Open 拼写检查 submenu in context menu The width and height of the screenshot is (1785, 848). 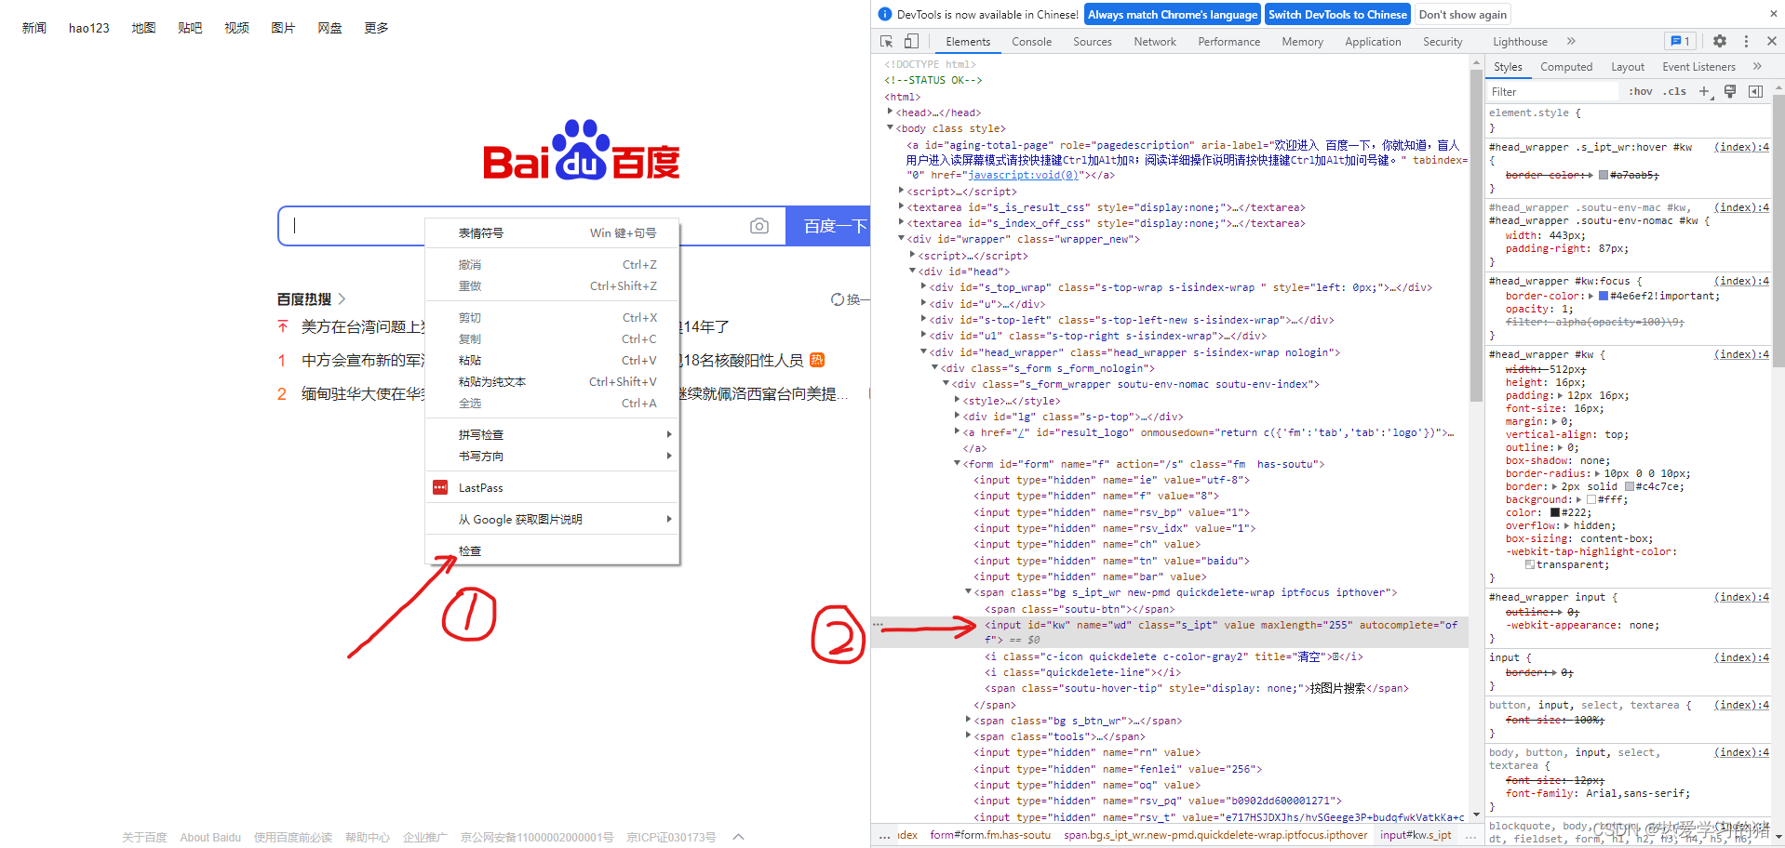tap(553, 435)
